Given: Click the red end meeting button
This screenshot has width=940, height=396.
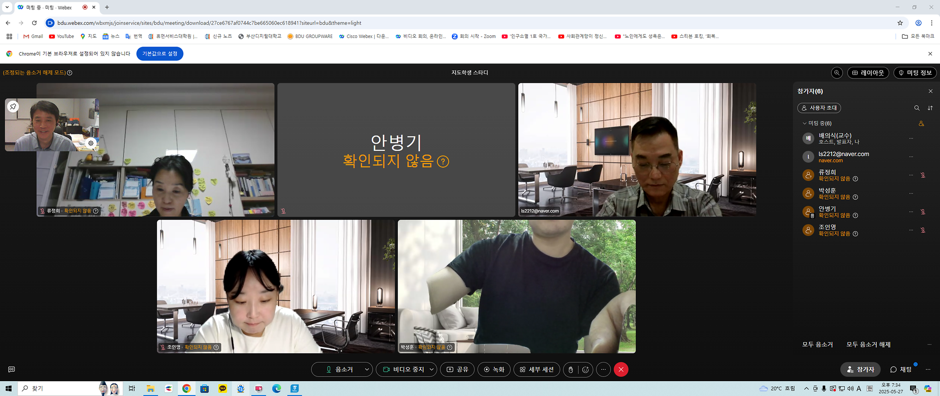Looking at the screenshot, I should 621,369.
